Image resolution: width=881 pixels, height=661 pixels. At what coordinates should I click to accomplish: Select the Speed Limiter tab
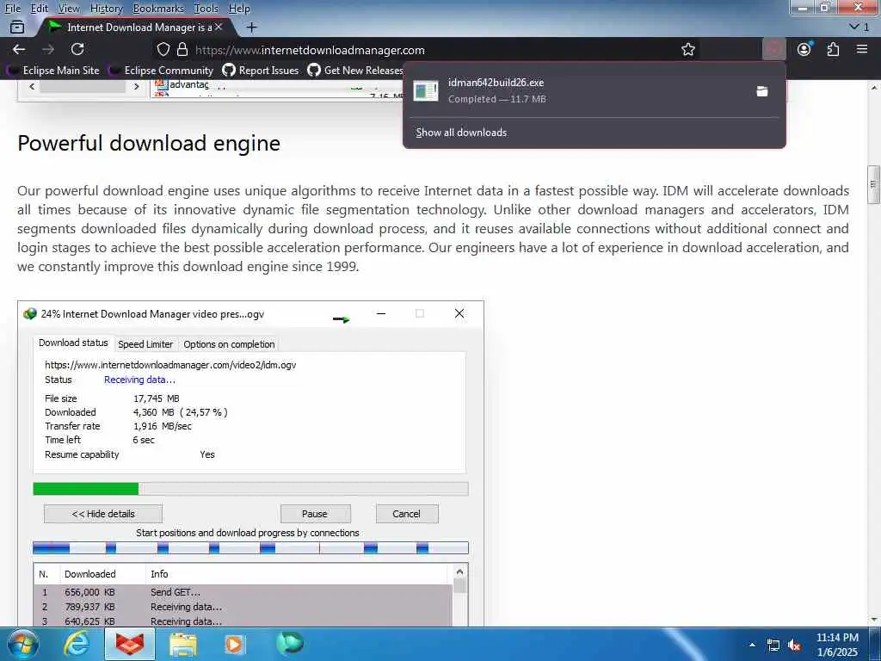point(145,344)
